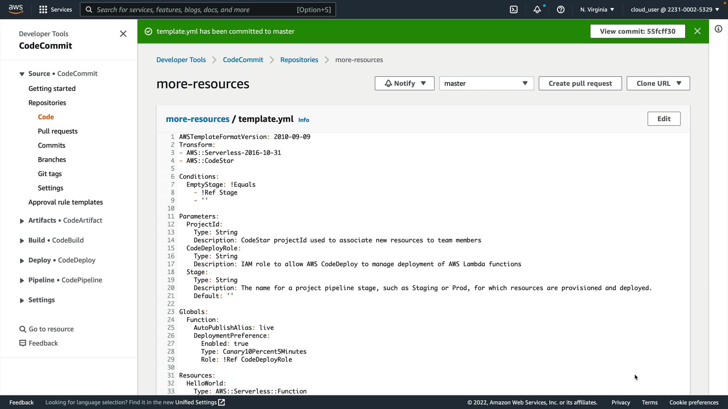Click the Go to resource search icon
This screenshot has height=409, width=728.
point(23,329)
